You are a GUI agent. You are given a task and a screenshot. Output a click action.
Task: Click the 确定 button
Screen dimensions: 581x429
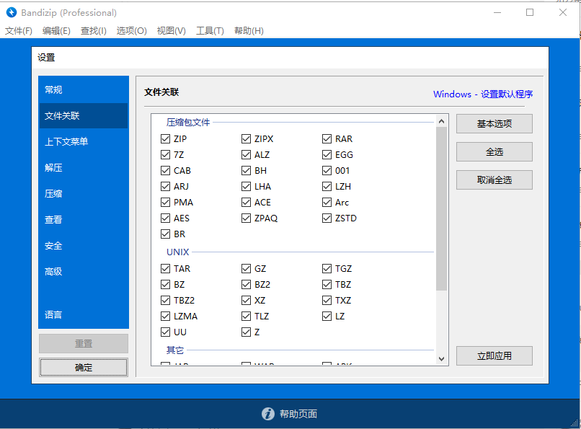pyautogui.click(x=84, y=367)
